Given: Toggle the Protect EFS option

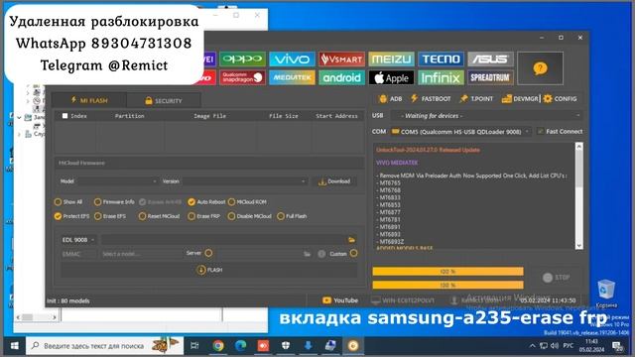Looking at the screenshot, I should click(x=72, y=216).
